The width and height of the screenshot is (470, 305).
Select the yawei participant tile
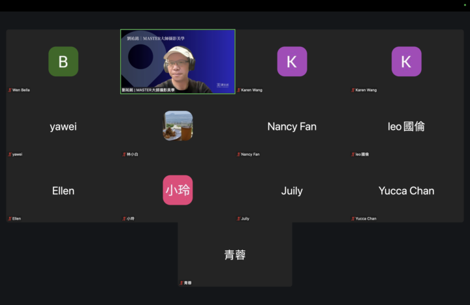(63, 126)
